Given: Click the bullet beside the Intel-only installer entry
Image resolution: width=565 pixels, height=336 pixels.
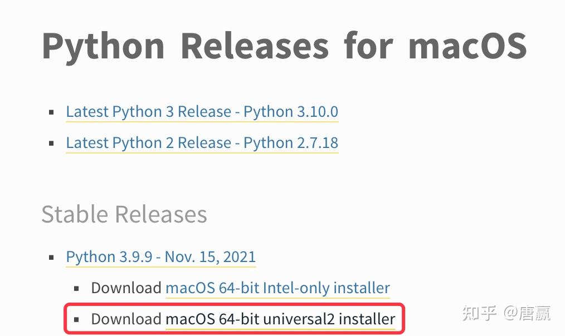Looking at the screenshot, I should pos(77,288).
